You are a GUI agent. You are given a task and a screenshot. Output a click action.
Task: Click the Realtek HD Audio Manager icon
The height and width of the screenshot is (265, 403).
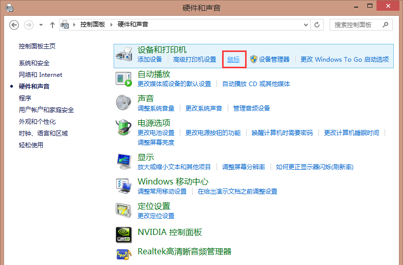[124, 252]
